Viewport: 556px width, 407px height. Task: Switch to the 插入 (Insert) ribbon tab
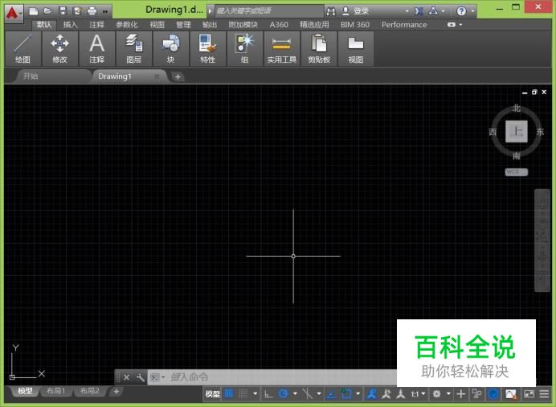pyautogui.click(x=71, y=25)
